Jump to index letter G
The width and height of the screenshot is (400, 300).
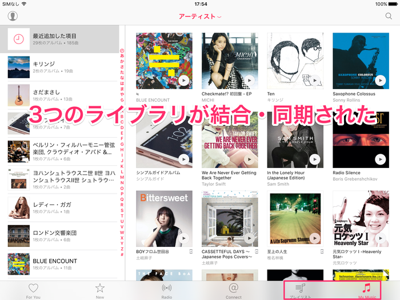coord(122,144)
